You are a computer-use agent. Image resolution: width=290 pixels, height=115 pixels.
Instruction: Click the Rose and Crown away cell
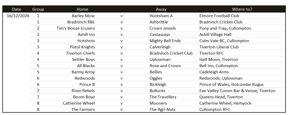[x=165, y=66]
